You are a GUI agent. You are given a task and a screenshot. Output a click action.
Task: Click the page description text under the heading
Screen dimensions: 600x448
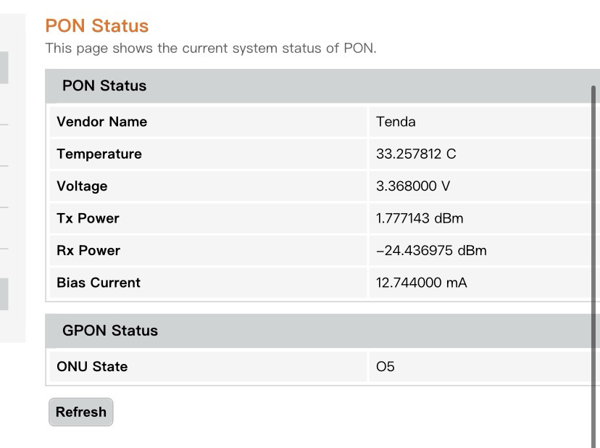pyautogui.click(x=211, y=49)
